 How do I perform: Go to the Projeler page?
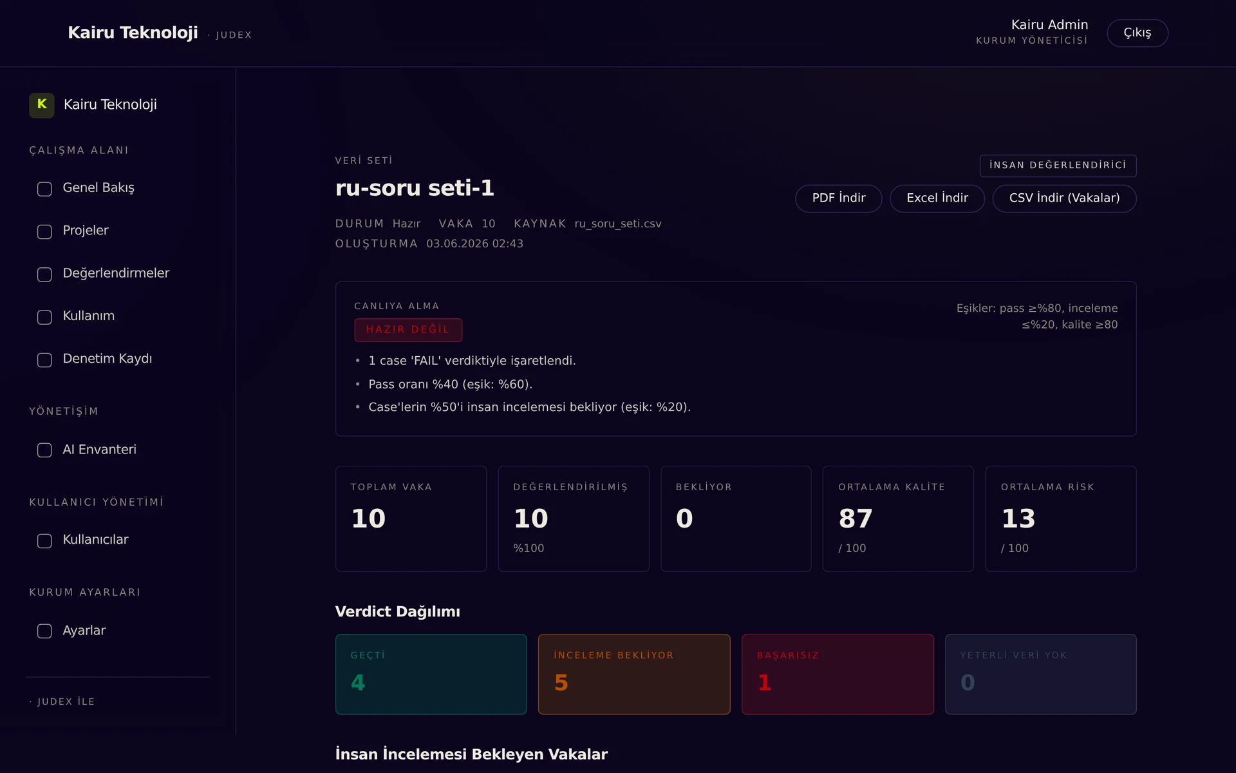click(x=86, y=231)
